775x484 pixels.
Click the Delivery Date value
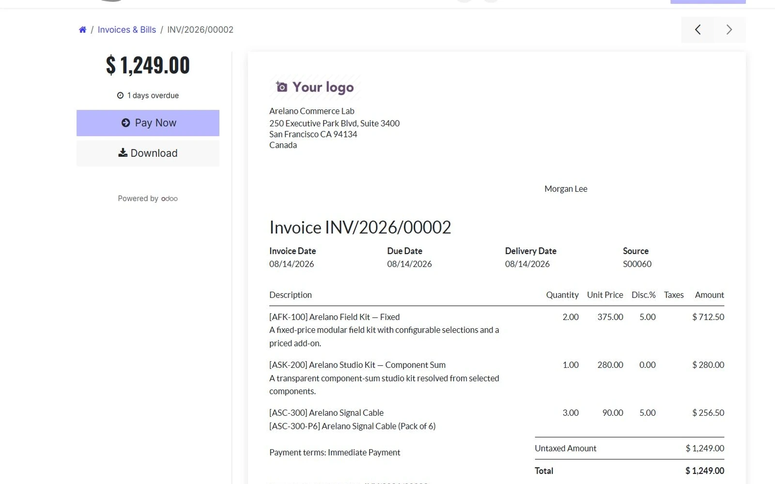point(527,264)
